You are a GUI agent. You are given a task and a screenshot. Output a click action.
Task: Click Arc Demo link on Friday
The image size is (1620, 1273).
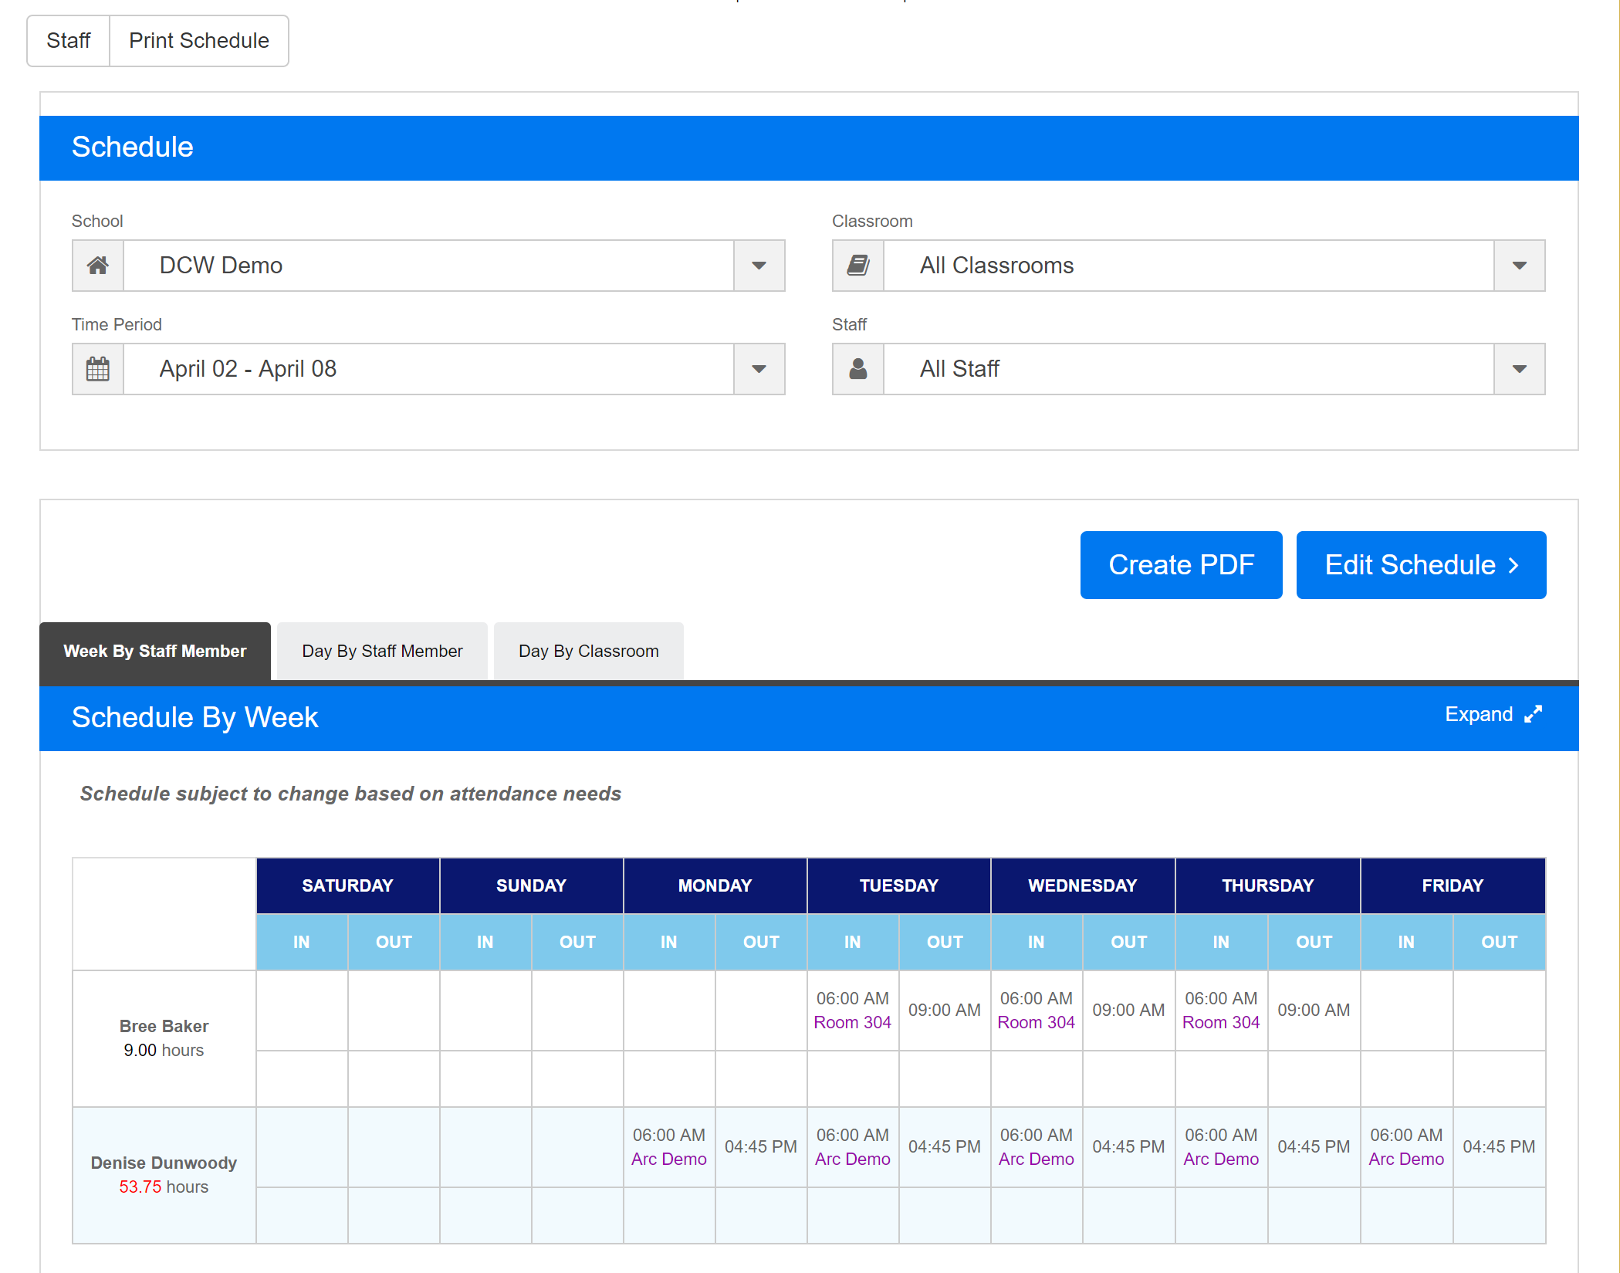[1405, 1159]
